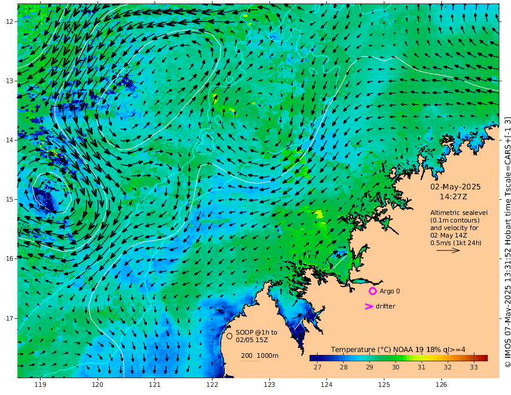
Task: Click the yellow warm patch near 124E 15.3S
Action: pos(318,214)
